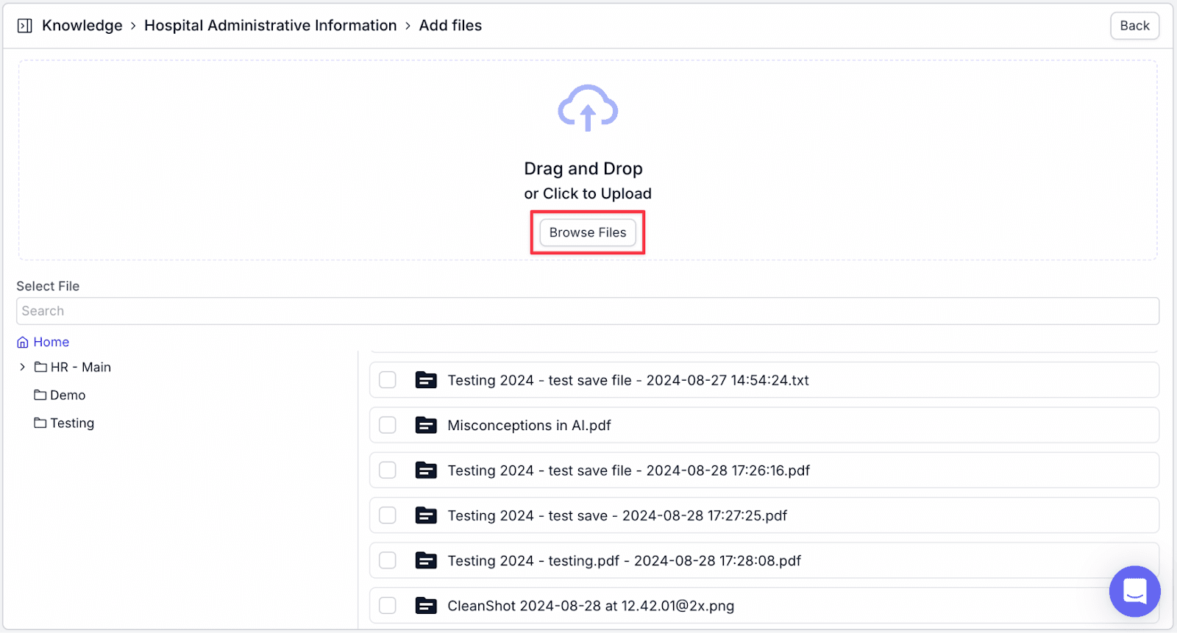Screen dimensions: 1177x633
Task: Check the box for 2024-08-27 14:54:24.txt file
Action: pyautogui.click(x=388, y=380)
